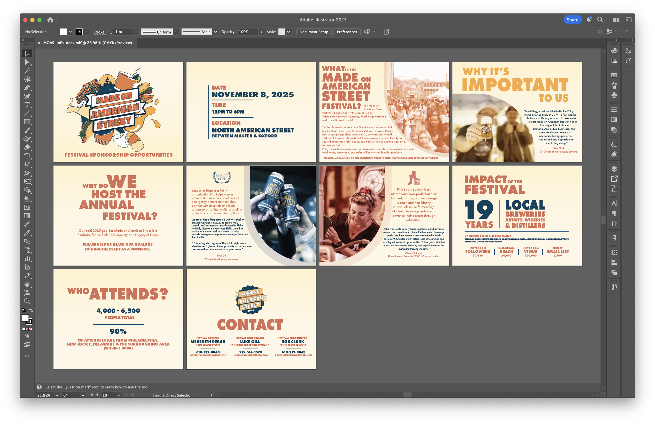Screen dimensions: 655x424
Task: Choose the Rotate tool
Action: pos(27,156)
